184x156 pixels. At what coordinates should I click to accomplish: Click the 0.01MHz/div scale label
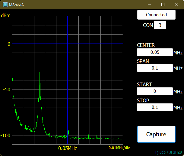119,148
